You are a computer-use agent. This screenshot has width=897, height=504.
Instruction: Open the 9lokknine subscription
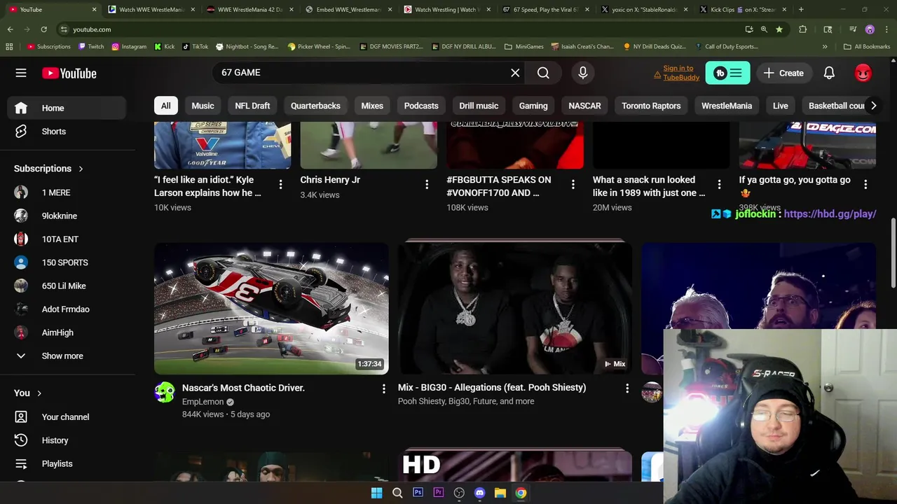(x=67, y=216)
